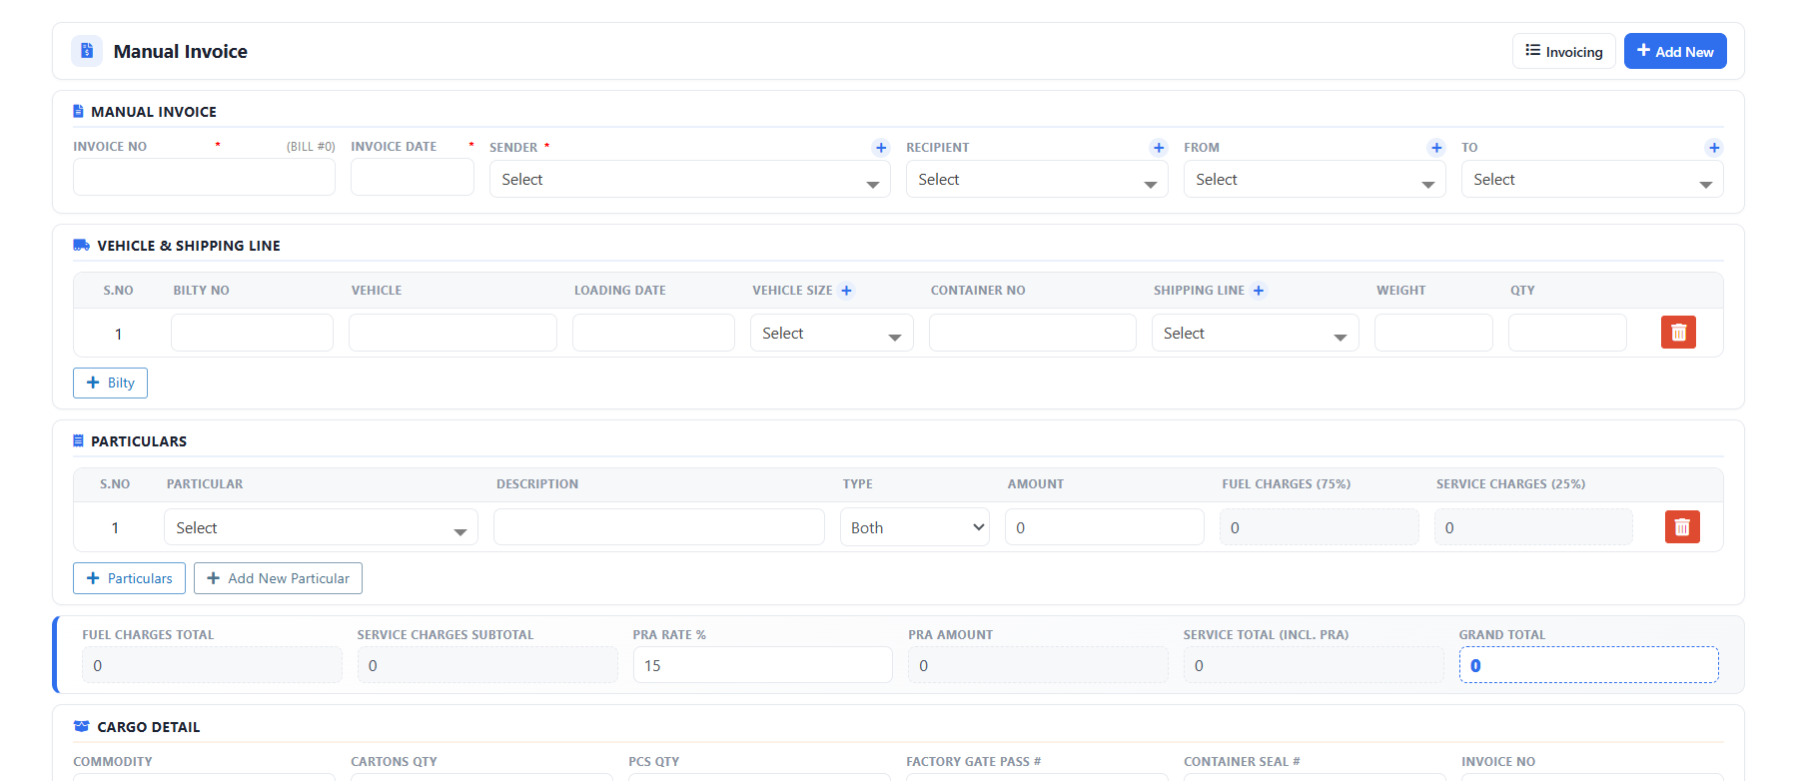Open the To location dropdown
Image resolution: width=1793 pixels, height=781 pixels.
(x=1592, y=180)
